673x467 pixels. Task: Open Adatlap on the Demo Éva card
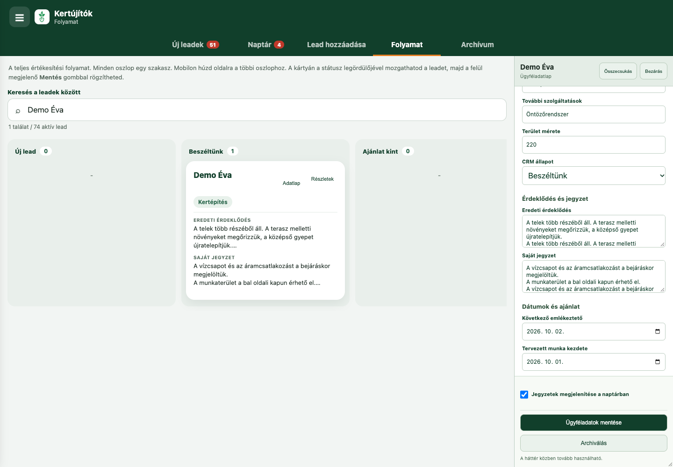(x=291, y=183)
